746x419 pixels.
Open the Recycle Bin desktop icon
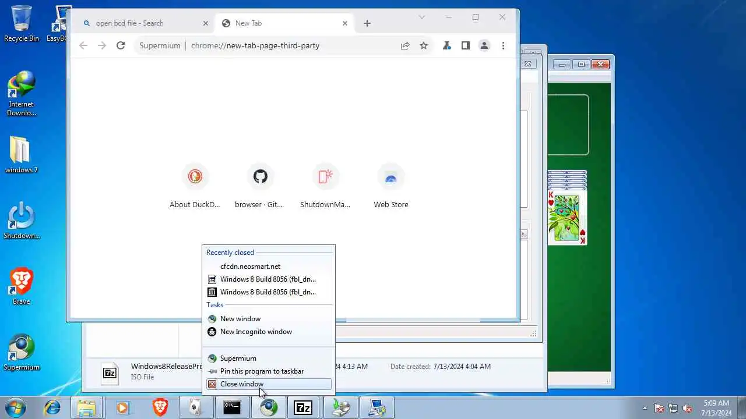pos(22,23)
